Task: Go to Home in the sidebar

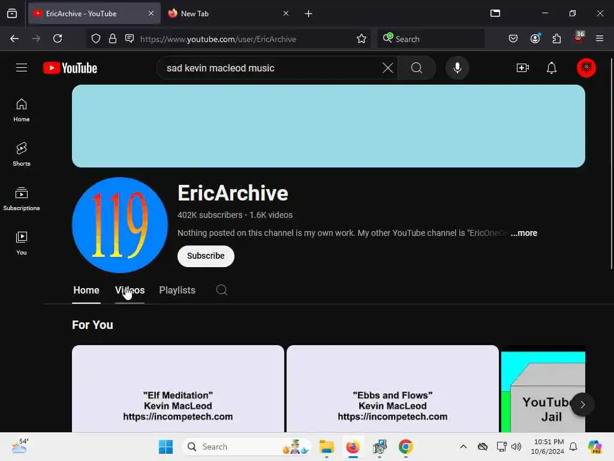Action: pos(22,110)
